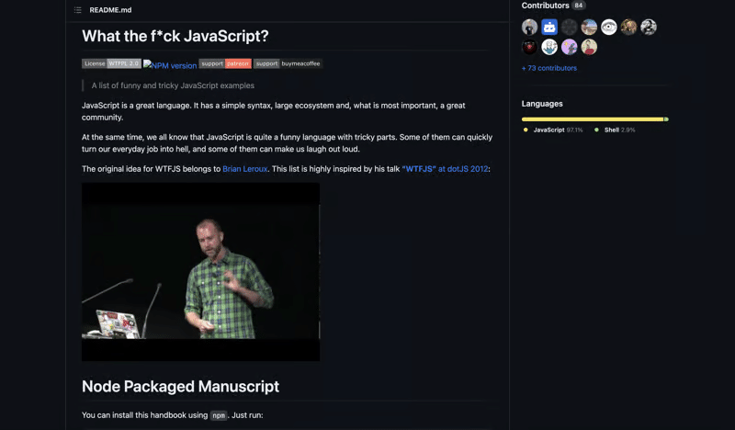Click the support buymeacoffee badge
Screen dimensions: 735x430
pos(288,64)
